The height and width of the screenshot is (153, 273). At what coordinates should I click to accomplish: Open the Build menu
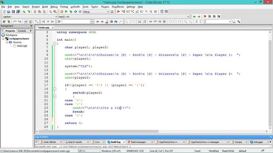pos(45,7)
